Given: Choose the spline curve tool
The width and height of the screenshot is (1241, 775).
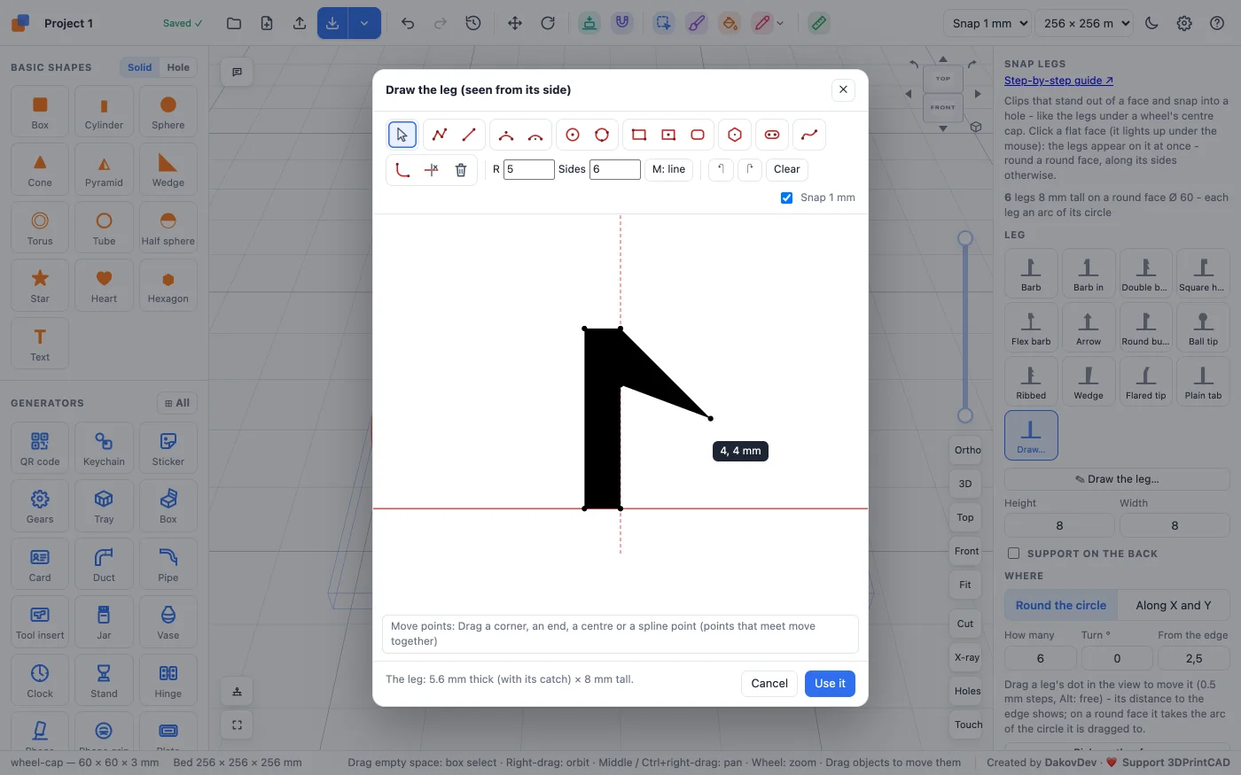Looking at the screenshot, I should pyautogui.click(x=809, y=135).
